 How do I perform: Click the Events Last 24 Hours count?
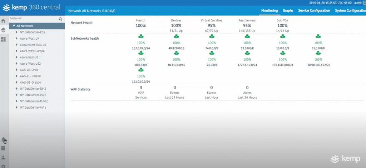click(x=174, y=88)
